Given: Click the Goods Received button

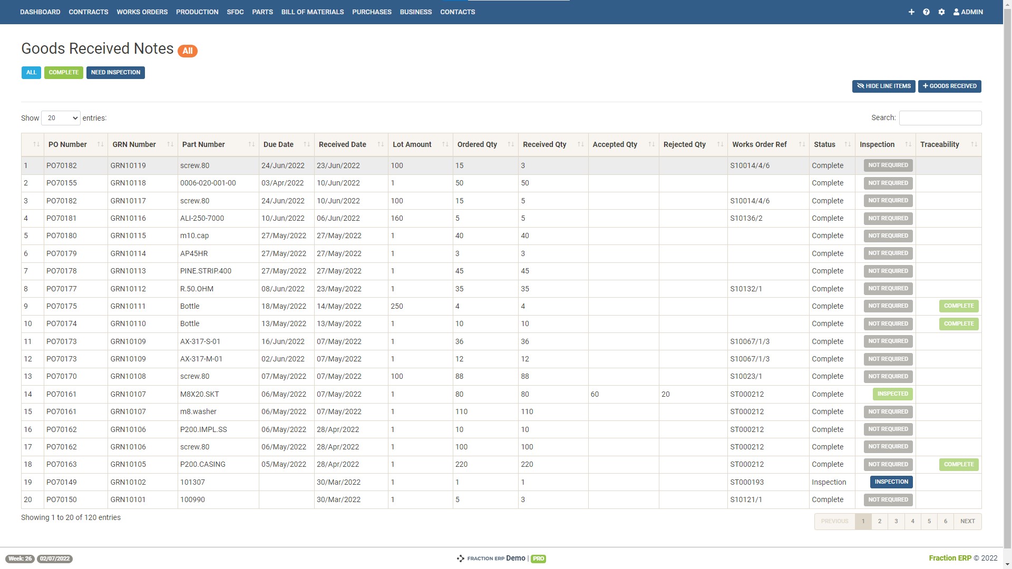Looking at the screenshot, I should point(949,86).
